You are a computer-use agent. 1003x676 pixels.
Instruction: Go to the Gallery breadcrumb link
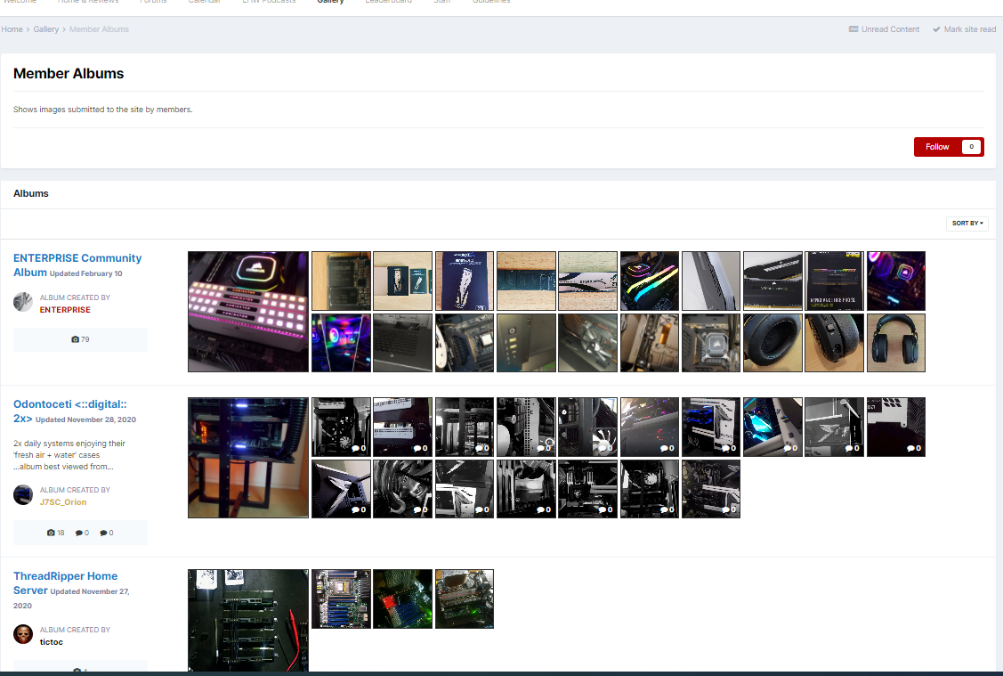click(46, 29)
